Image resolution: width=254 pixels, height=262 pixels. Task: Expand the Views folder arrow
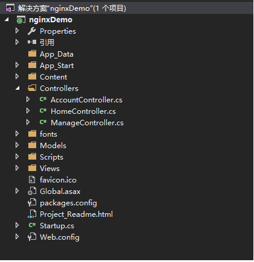pyautogui.click(x=17, y=168)
